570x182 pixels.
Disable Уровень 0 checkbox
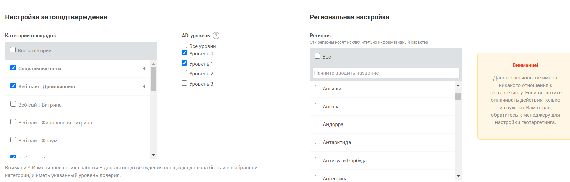tap(184, 53)
